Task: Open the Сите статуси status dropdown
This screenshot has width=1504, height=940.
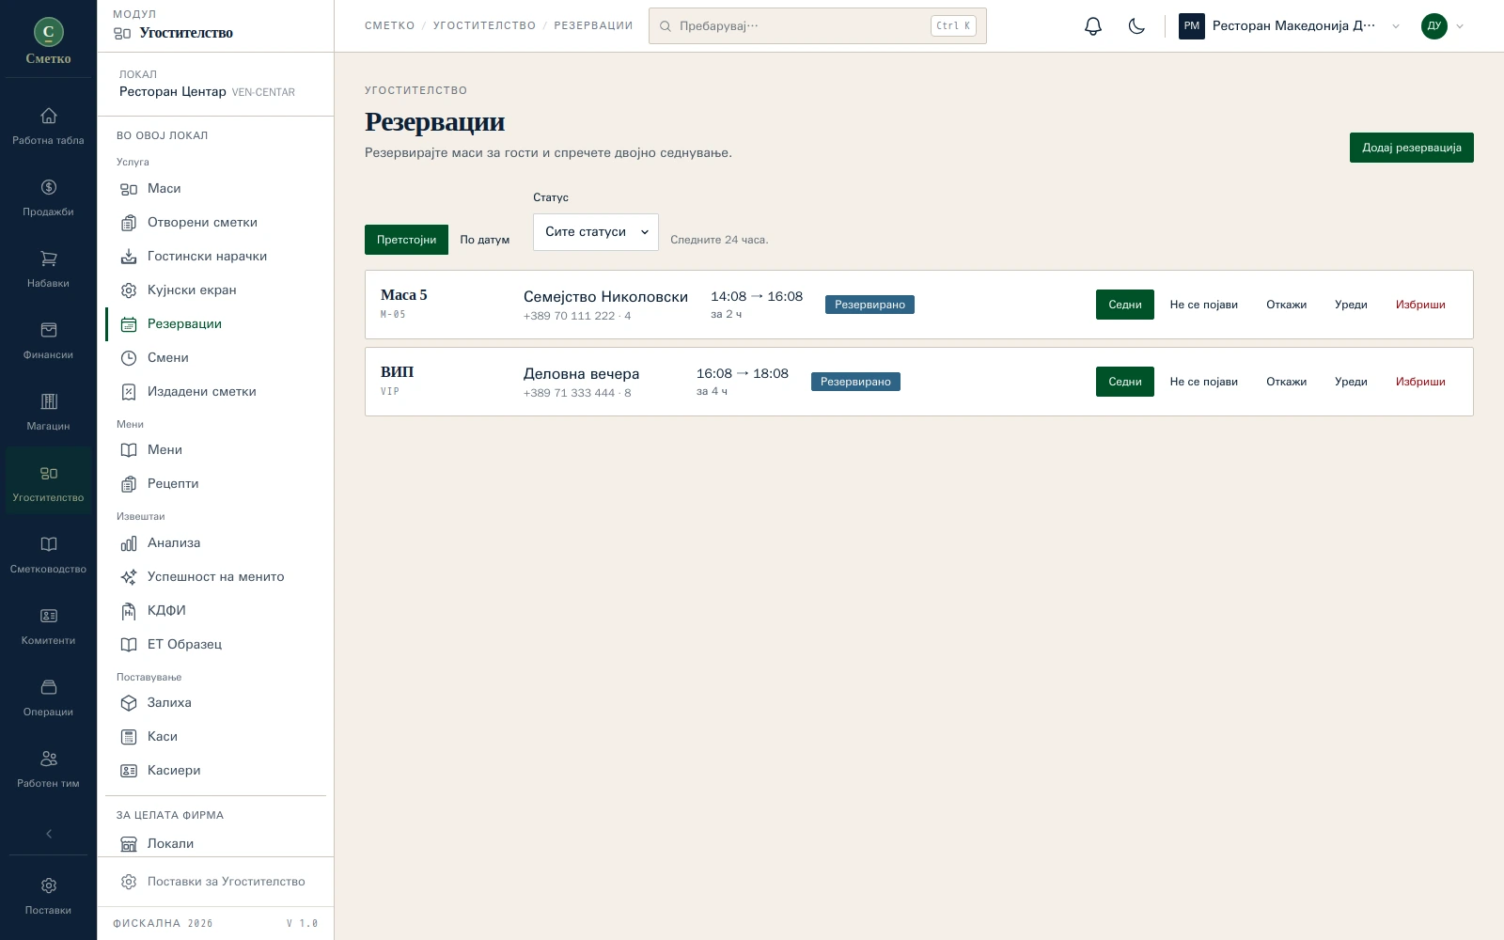Action: click(x=596, y=232)
